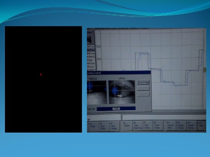
Task: Click the F2 Event button
Action: click(x=94, y=126)
